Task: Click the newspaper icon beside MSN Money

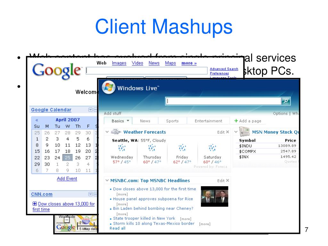Action: pos(244,131)
